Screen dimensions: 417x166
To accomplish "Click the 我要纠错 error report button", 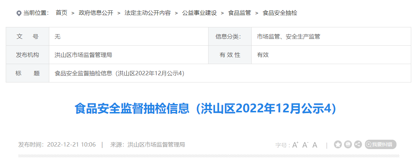I will coord(381,144).
